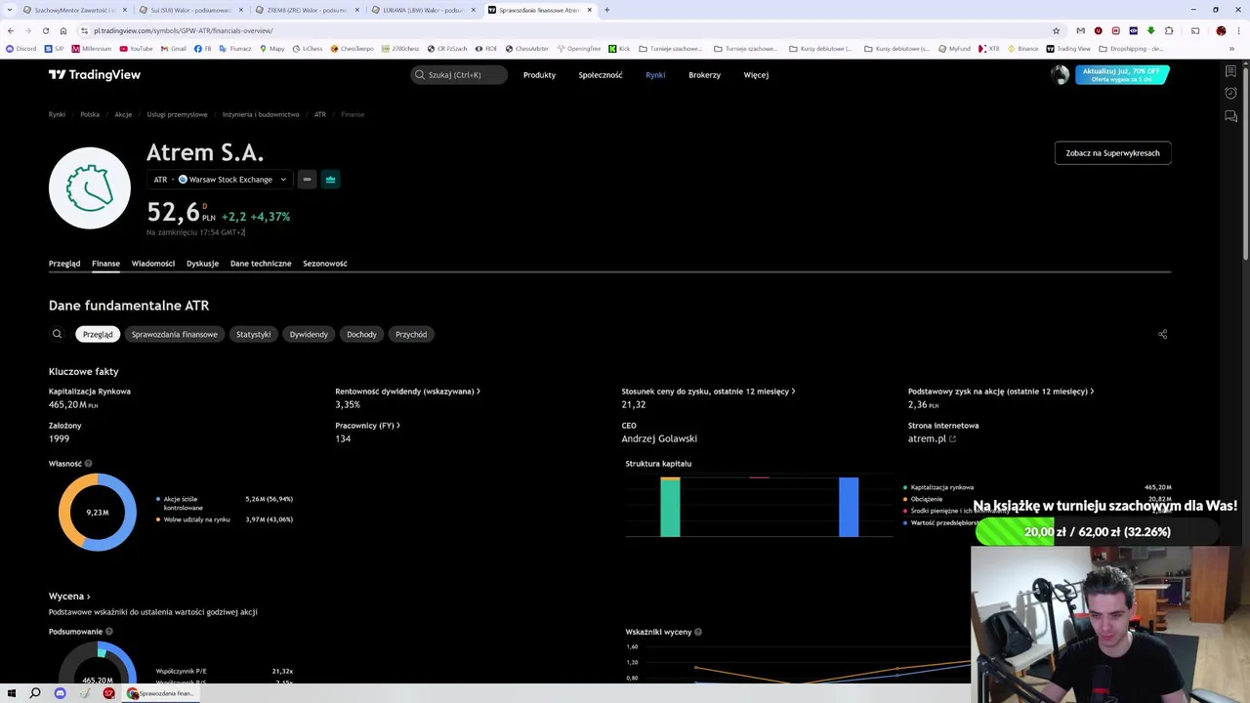Select the Sprawozdania finansowe chip
The width and height of the screenshot is (1250, 703).
(x=175, y=334)
